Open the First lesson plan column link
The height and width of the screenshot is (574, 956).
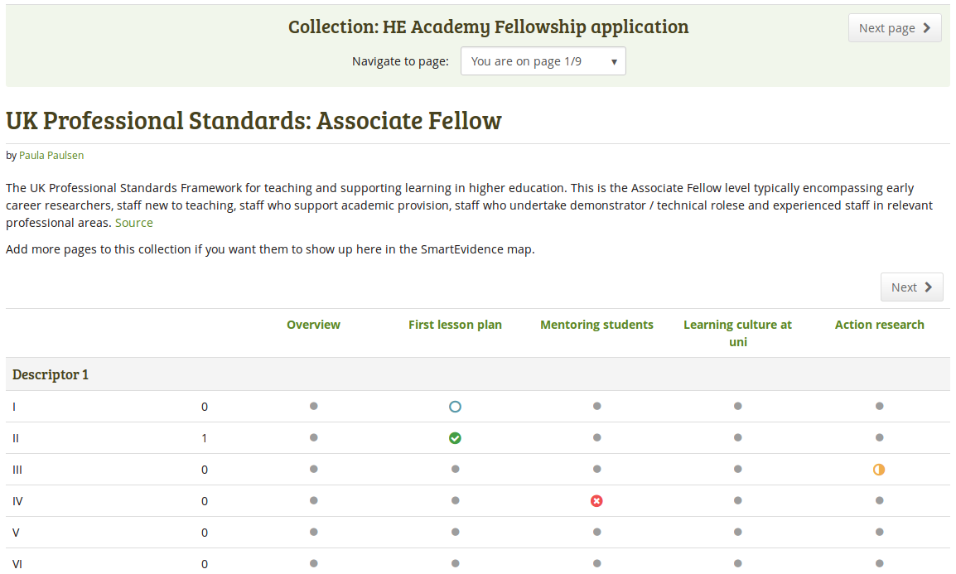coord(455,325)
